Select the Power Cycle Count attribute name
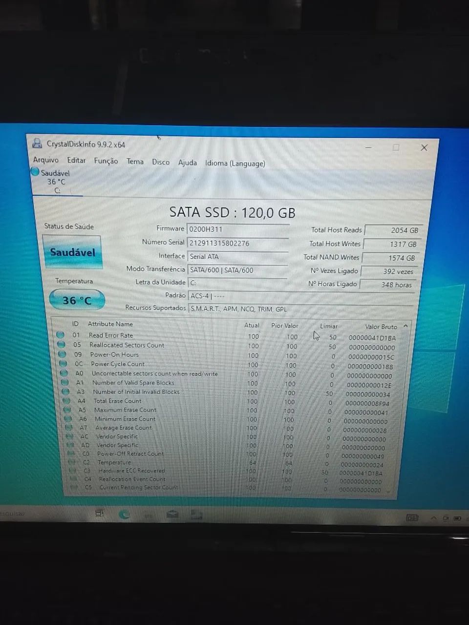The image size is (469, 625). point(118,364)
